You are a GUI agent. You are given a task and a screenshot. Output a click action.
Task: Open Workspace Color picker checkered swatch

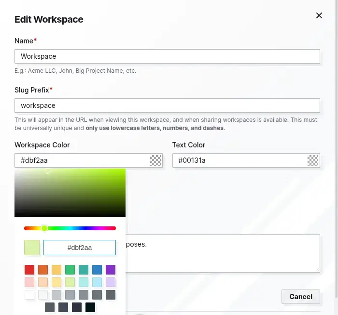(155, 160)
